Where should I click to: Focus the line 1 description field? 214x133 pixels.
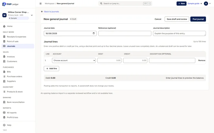pyautogui.click(x=172, y=60)
